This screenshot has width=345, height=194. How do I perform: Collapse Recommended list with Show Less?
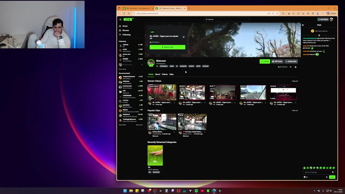(139, 125)
